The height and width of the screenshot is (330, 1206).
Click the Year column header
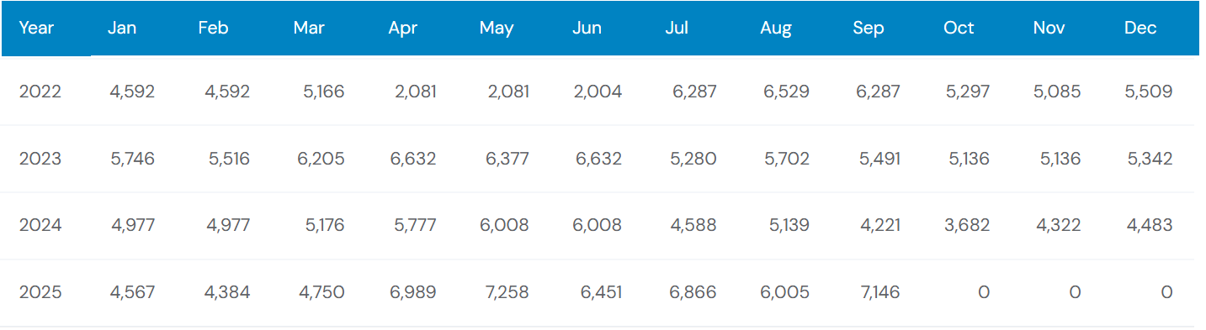click(x=36, y=28)
